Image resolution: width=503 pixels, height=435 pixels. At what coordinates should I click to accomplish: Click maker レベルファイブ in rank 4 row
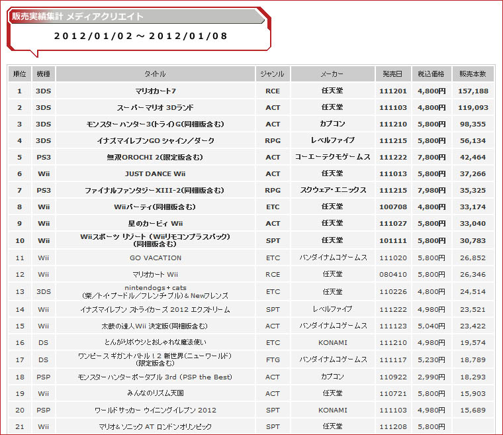coord(332,140)
